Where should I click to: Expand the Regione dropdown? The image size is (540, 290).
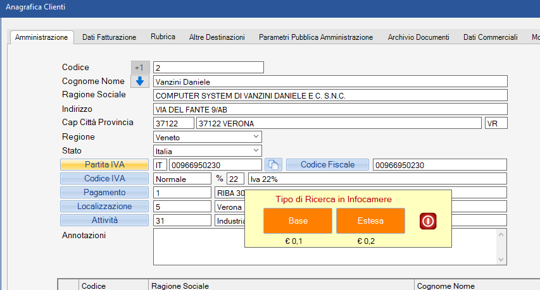point(256,136)
